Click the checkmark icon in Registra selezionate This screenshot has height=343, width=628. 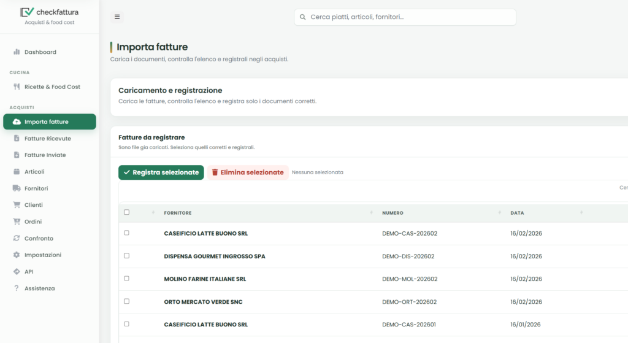point(126,172)
